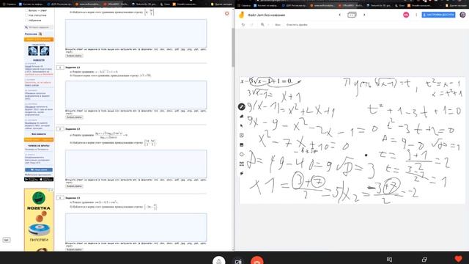Viewport: 469px width, 264px height.
Task: Add a sticky note in Jamboard
Action: (241, 135)
